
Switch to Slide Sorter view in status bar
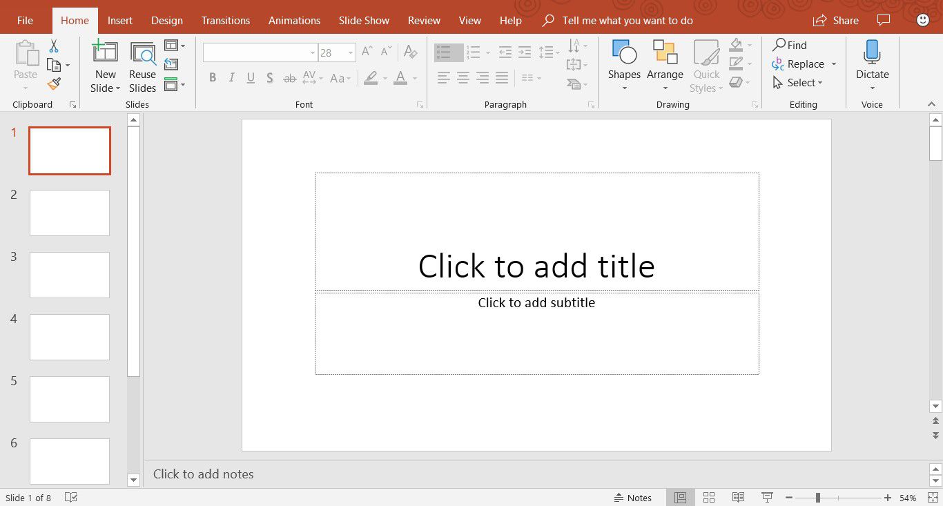click(709, 498)
